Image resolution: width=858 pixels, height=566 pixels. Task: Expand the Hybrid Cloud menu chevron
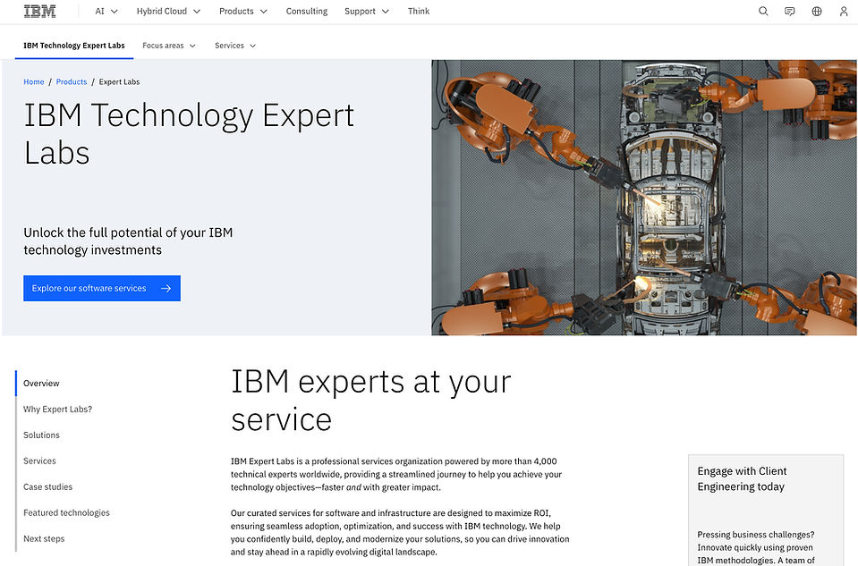[197, 12]
